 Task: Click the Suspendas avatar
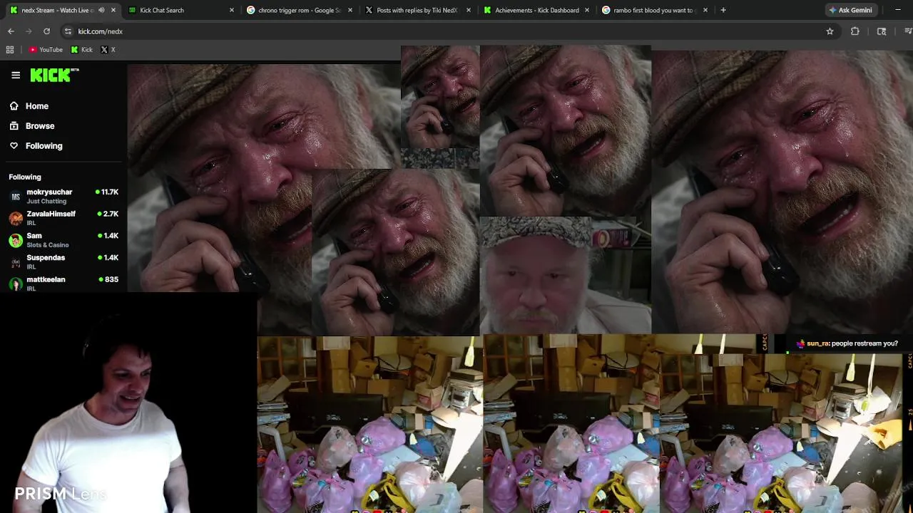[x=16, y=262]
